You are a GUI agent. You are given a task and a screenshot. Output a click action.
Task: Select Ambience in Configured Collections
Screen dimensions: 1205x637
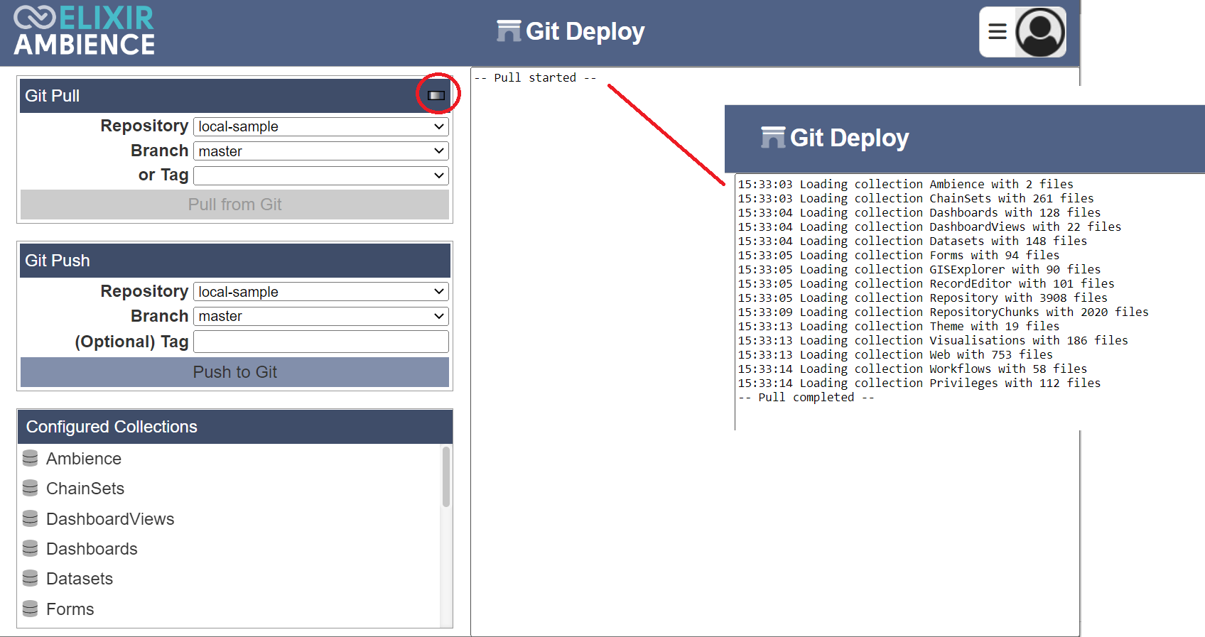point(84,459)
